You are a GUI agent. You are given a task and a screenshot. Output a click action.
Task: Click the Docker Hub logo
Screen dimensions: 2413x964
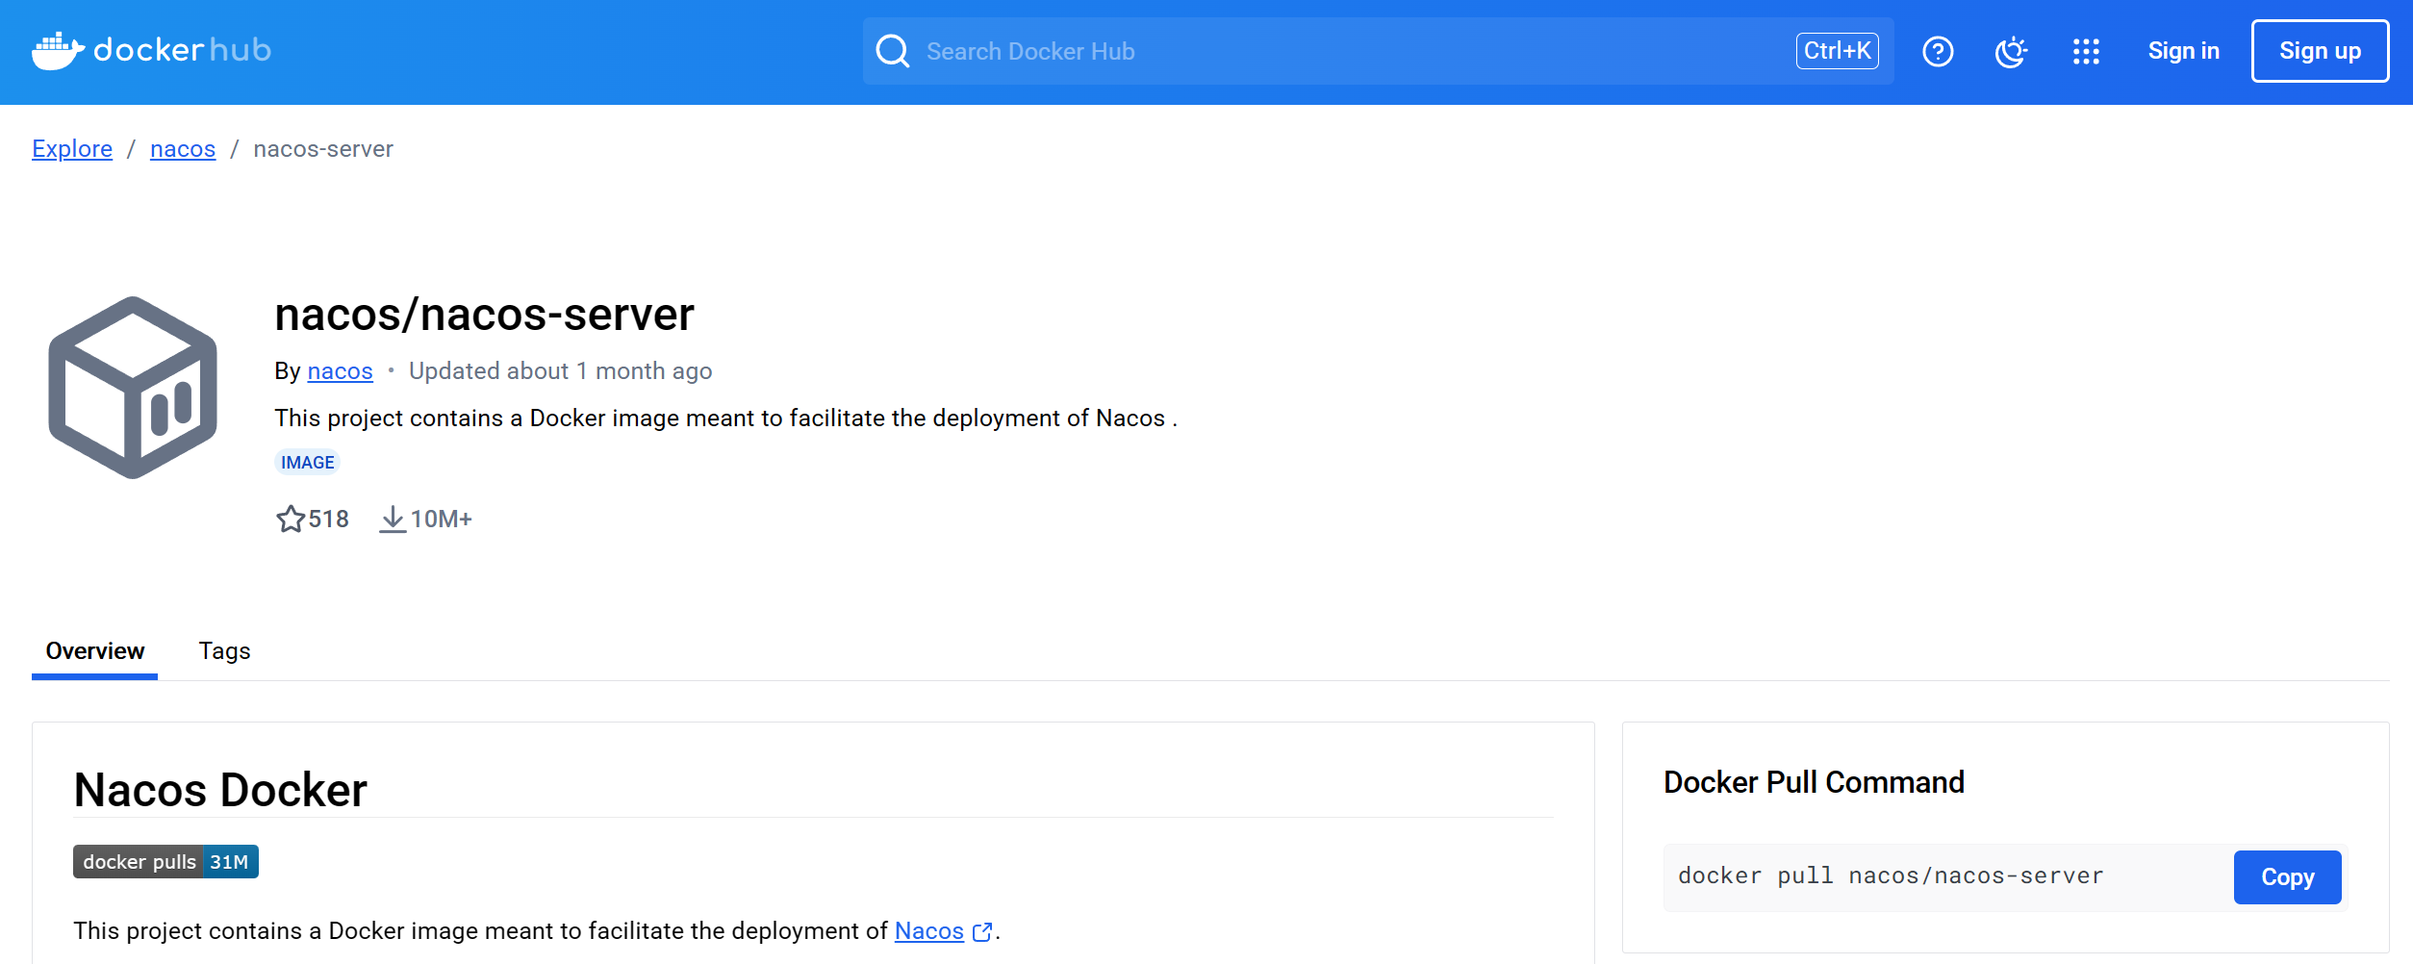151,50
